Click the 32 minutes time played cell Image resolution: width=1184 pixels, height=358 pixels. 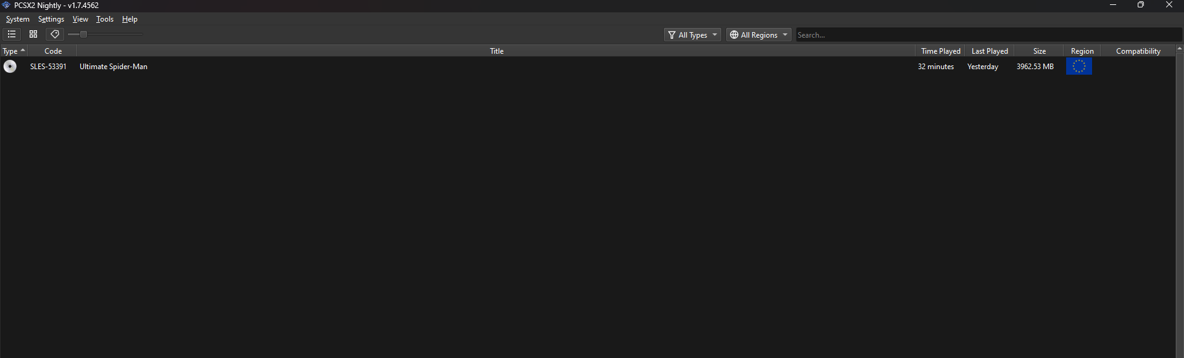935,67
